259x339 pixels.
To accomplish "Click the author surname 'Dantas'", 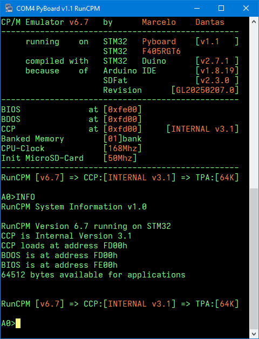I will tap(210, 22).
